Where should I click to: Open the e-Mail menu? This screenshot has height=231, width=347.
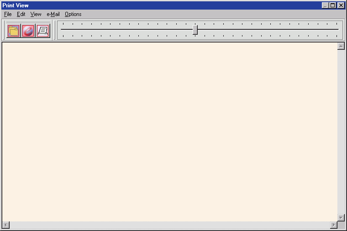click(x=53, y=14)
